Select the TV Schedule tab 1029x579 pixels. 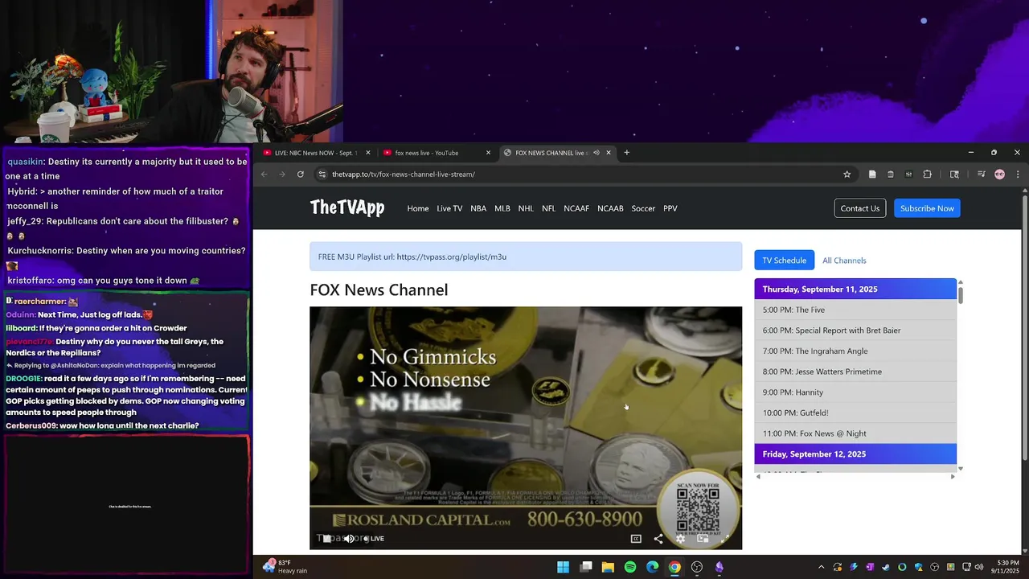click(784, 261)
